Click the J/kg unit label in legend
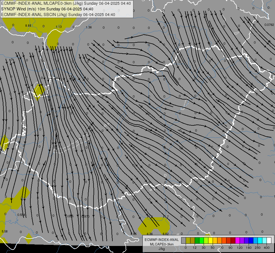Screen dimensions: 275x253 click(x=162, y=249)
